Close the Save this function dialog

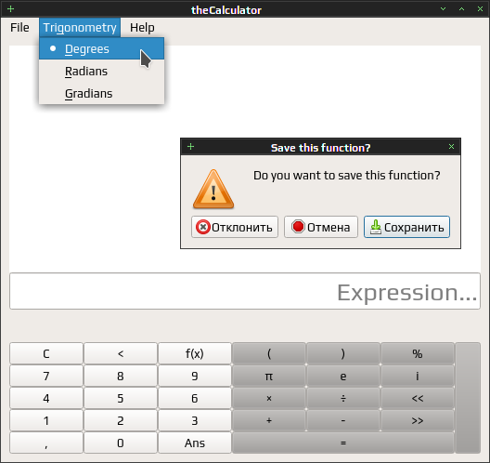[x=451, y=147]
